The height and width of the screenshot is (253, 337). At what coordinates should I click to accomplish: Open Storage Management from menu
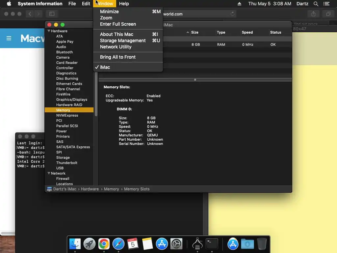point(128,41)
